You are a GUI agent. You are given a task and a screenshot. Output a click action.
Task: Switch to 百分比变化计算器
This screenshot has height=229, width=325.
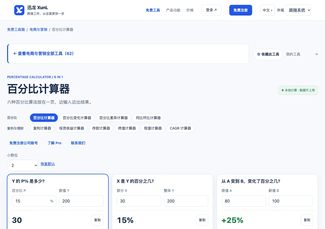pos(77,118)
